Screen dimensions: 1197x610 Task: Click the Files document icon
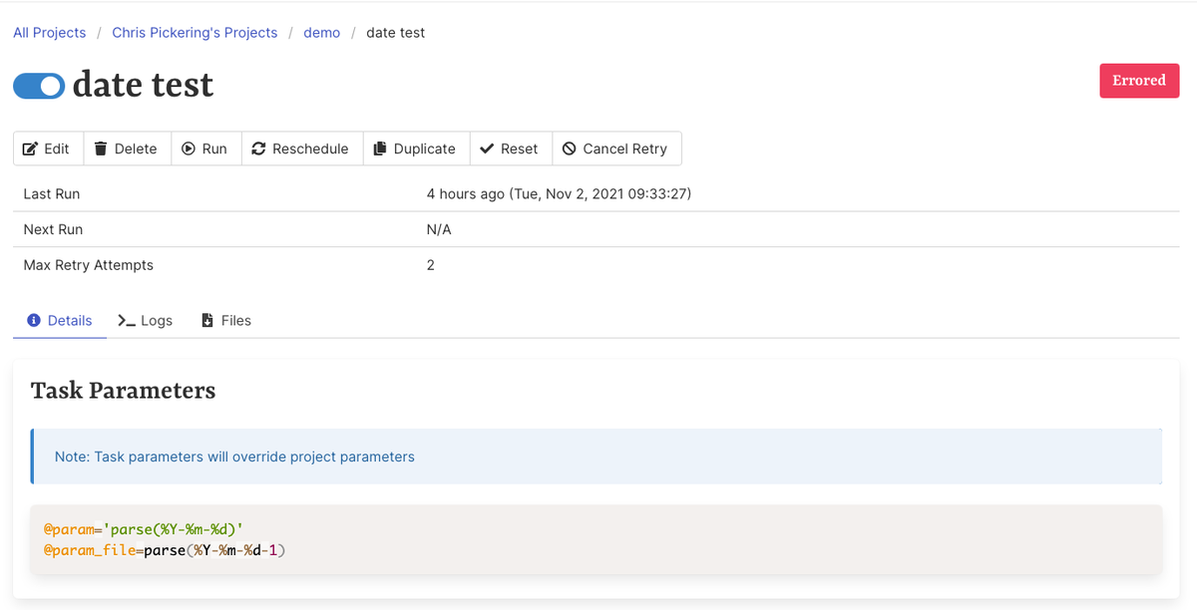coord(206,320)
